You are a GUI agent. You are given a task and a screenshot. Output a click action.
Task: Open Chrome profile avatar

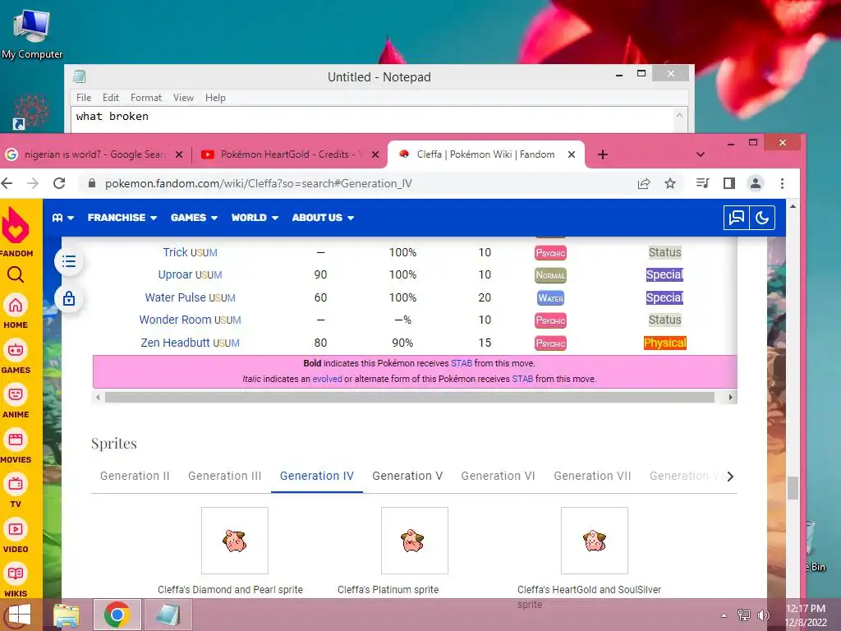(x=756, y=183)
